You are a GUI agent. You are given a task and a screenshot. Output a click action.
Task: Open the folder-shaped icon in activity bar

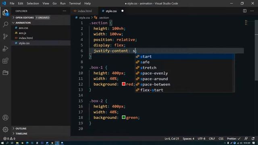[5, 72]
